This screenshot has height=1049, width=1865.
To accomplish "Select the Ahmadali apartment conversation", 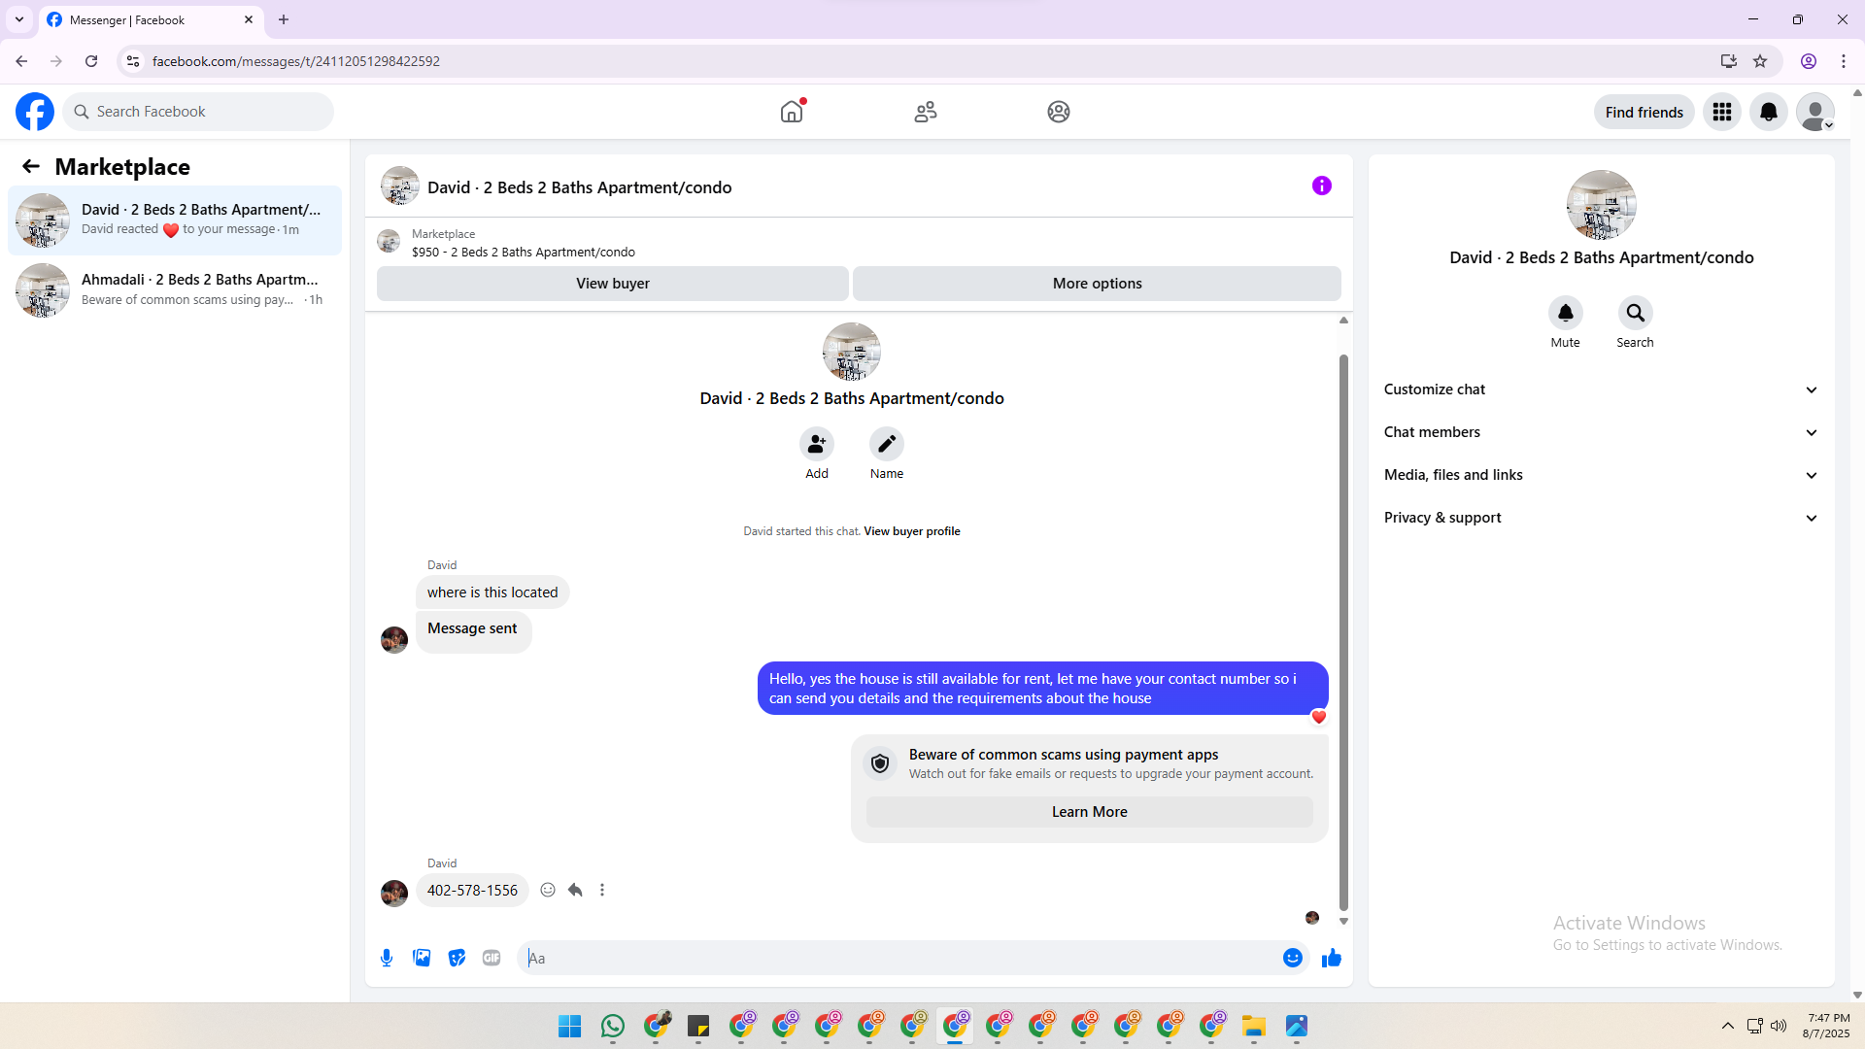I will coord(175,290).
